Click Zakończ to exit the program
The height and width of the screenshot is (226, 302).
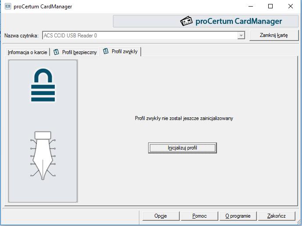(277, 216)
